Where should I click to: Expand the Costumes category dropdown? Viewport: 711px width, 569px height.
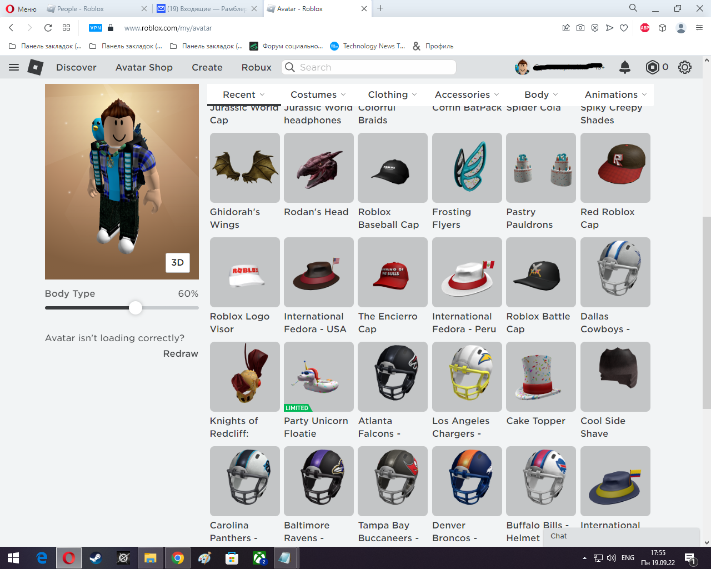pyautogui.click(x=318, y=94)
